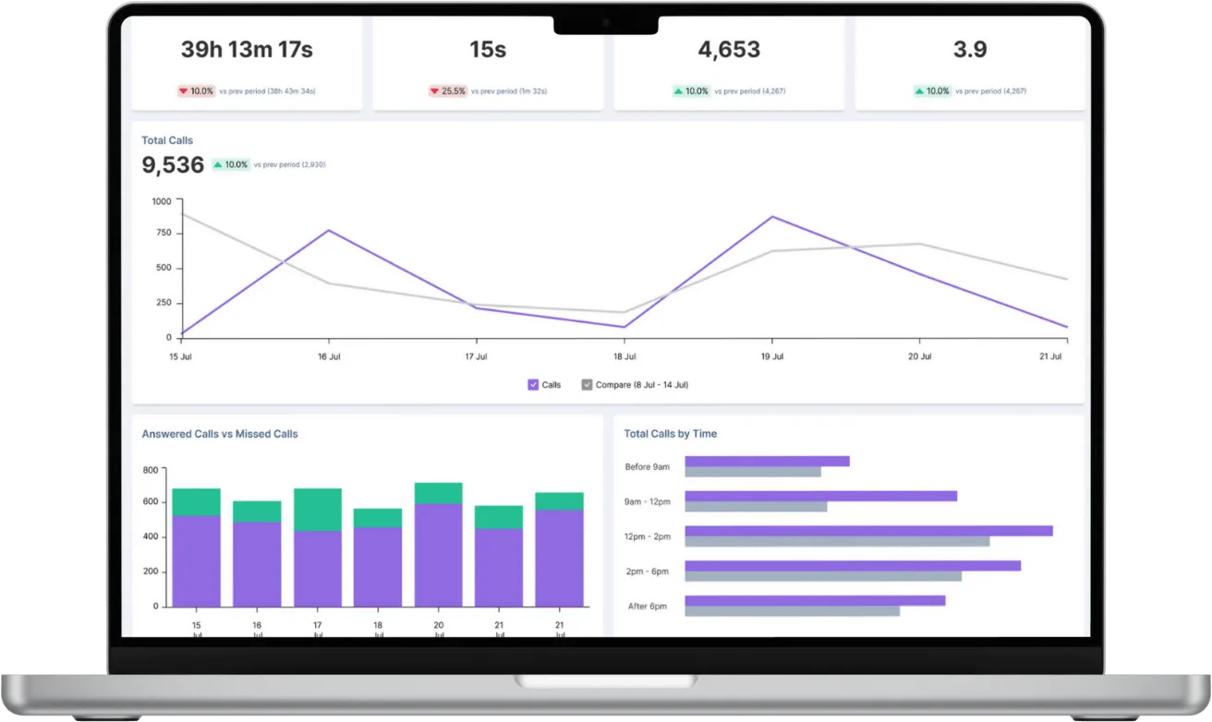Click green up-arrow in the 3.9 card
Screen dimensions: 1212x722
pyautogui.click(x=920, y=91)
